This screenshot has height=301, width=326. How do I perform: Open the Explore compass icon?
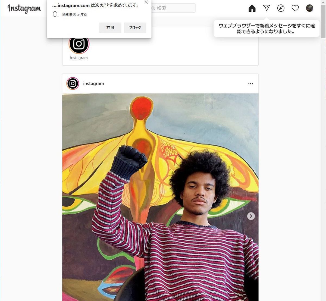(x=281, y=8)
